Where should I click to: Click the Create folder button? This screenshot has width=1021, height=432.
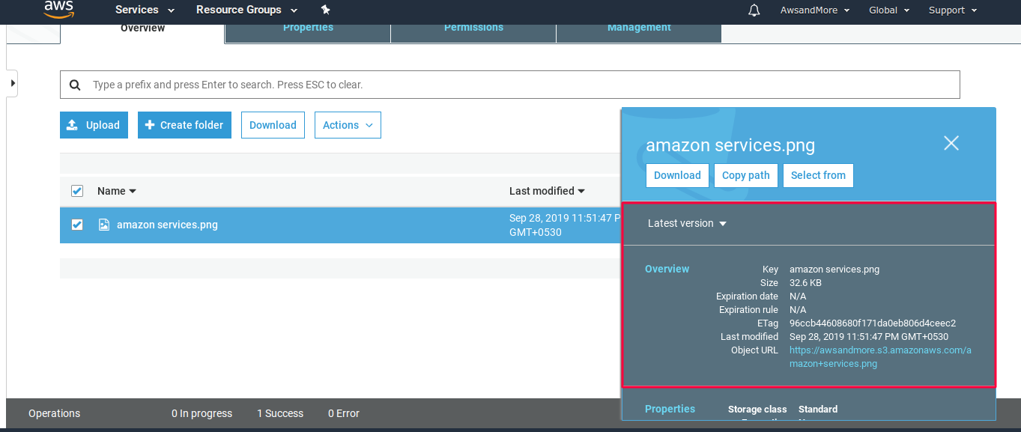184,125
